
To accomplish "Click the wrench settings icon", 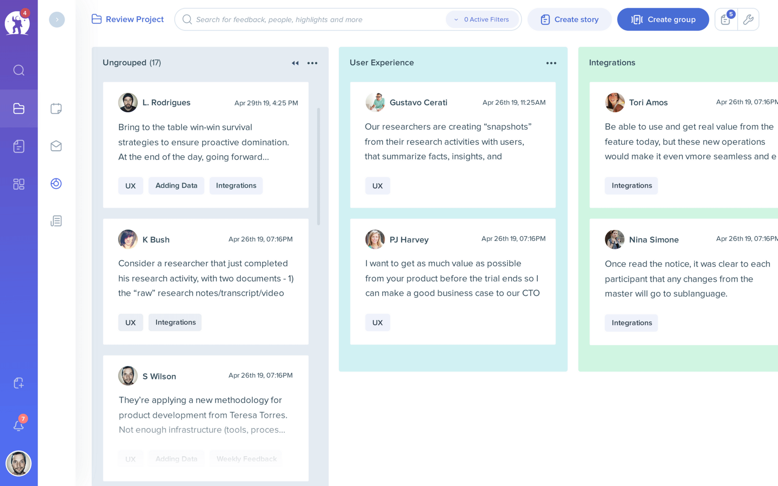I will click(748, 20).
